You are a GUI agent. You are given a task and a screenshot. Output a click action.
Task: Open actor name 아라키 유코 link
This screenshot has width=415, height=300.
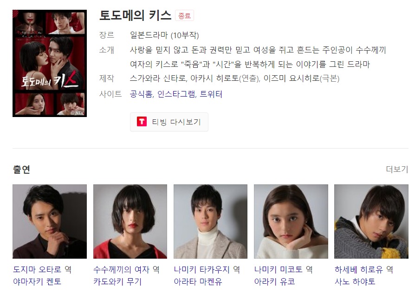274,281
